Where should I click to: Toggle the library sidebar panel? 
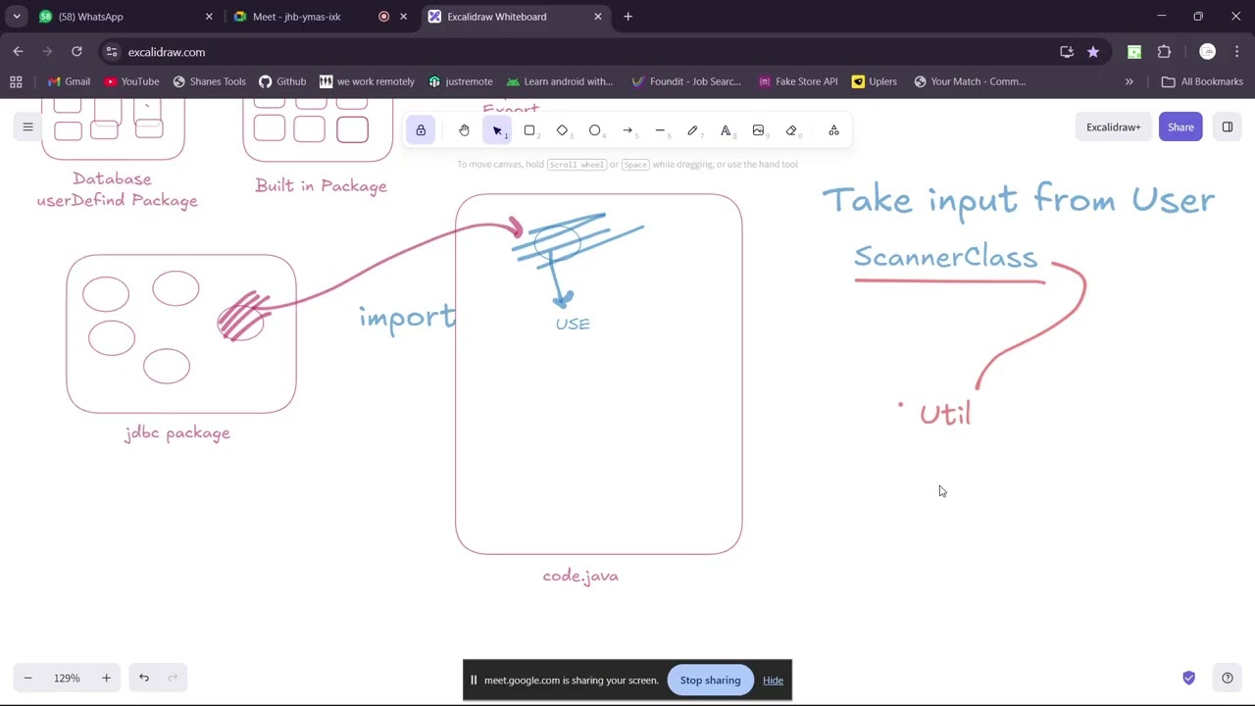pyautogui.click(x=1227, y=126)
